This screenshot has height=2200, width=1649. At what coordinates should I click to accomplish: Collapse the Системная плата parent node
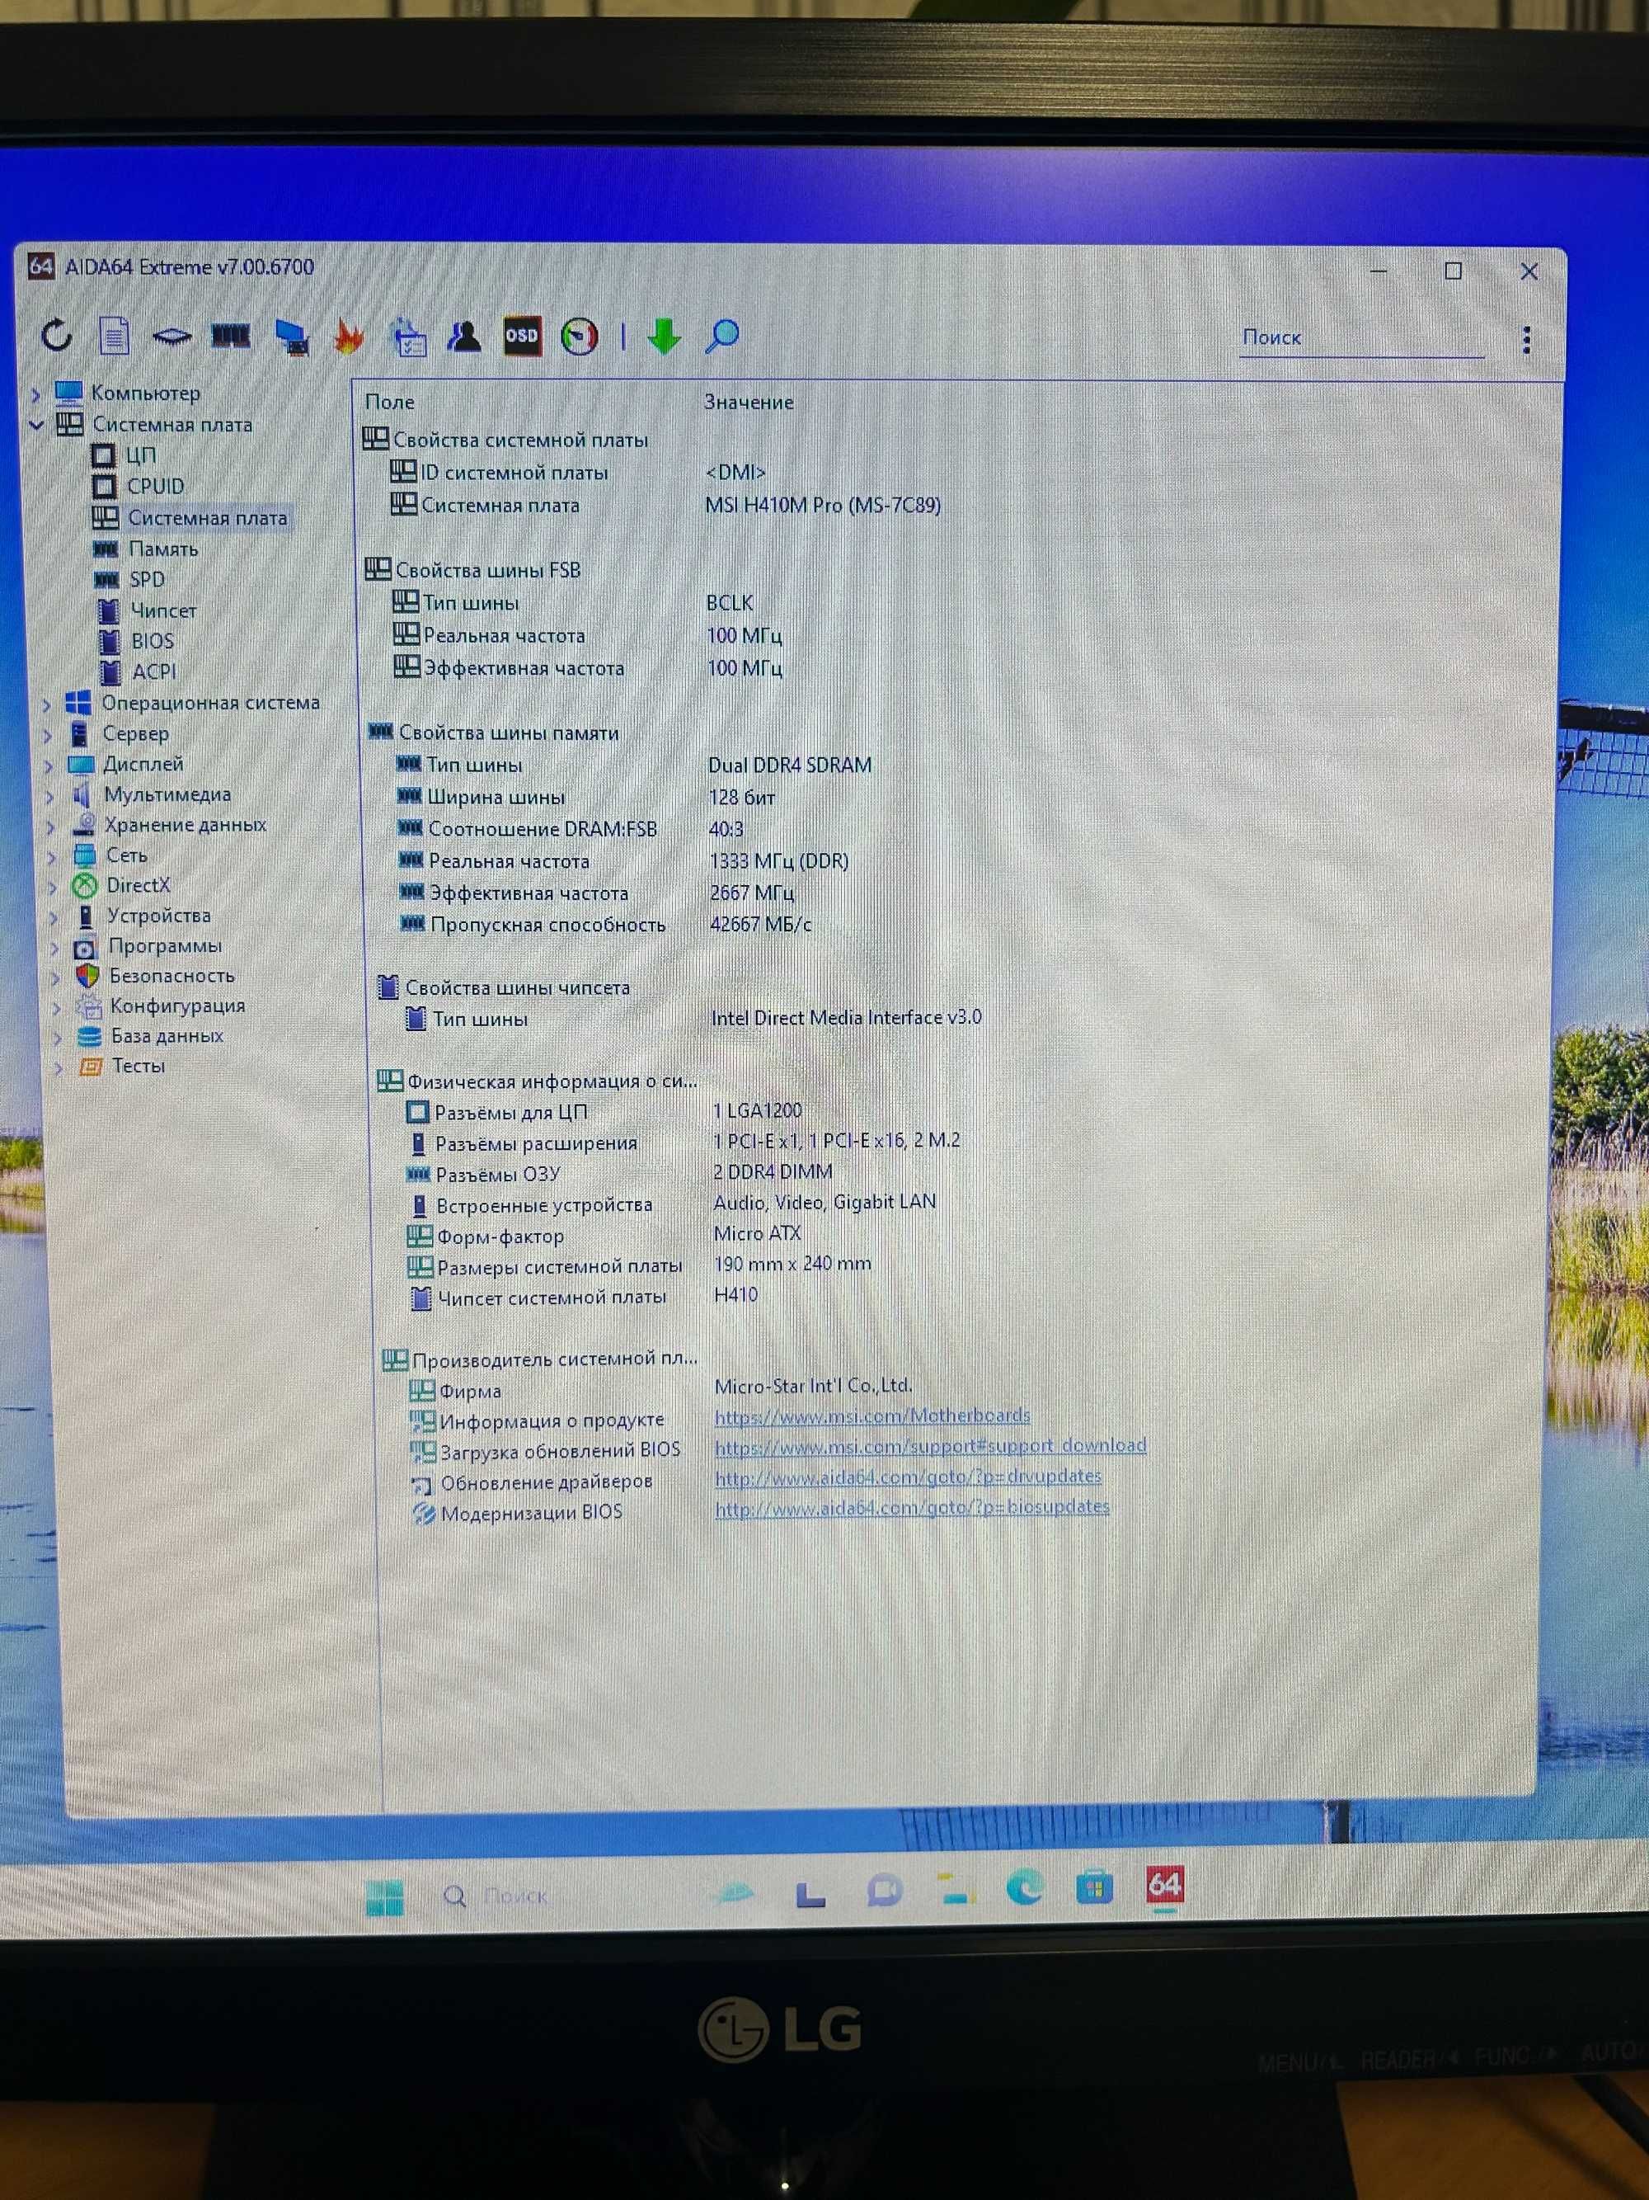38,425
